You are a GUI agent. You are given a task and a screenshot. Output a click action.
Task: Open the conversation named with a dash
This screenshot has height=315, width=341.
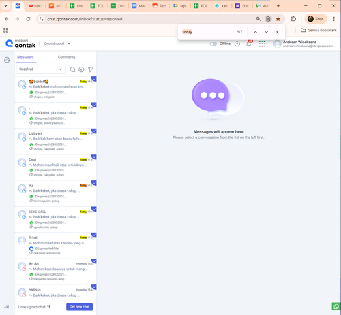[55, 115]
